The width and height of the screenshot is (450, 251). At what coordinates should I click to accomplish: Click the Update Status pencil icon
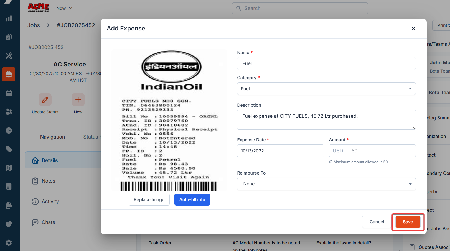45,100
